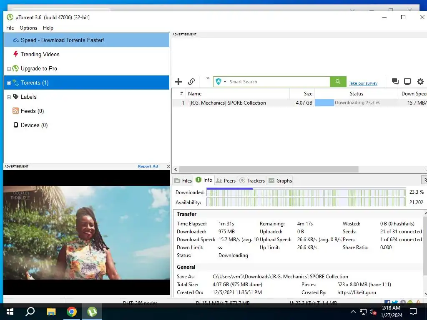
Task: Open the chat bubbles icon in toolbar
Action: [395, 82]
